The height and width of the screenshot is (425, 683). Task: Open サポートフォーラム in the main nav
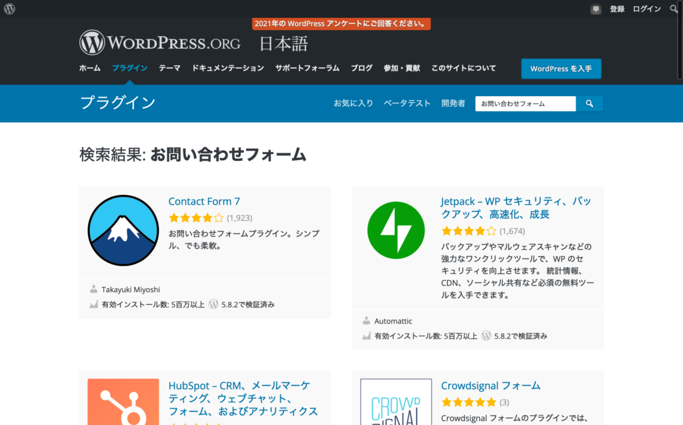point(307,68)
